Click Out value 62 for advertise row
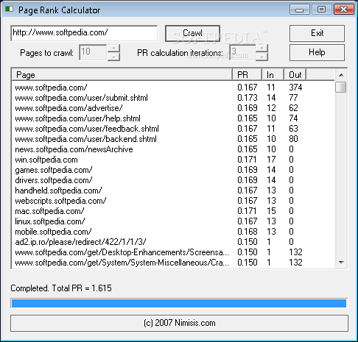Viewport: 358px width, 342px height. [x=293, y=108]
